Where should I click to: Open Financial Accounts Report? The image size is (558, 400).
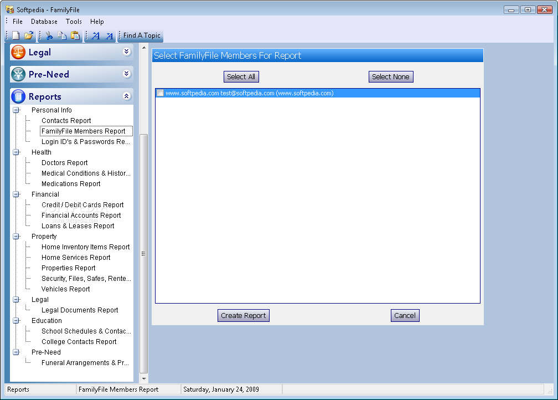click(x=81, y=215)
